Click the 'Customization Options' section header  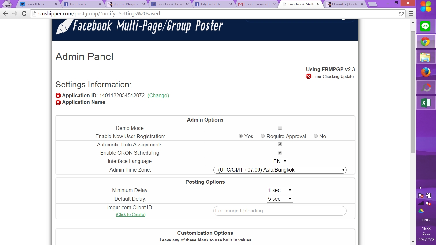click(205, 233)
